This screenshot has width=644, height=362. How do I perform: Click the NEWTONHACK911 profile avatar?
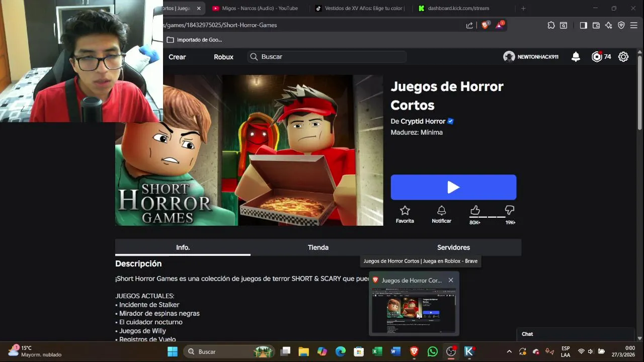pyautogui.click(x=509, y=57)
